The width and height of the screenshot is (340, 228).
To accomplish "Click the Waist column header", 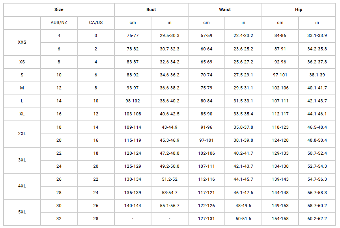I will (225, 9).
